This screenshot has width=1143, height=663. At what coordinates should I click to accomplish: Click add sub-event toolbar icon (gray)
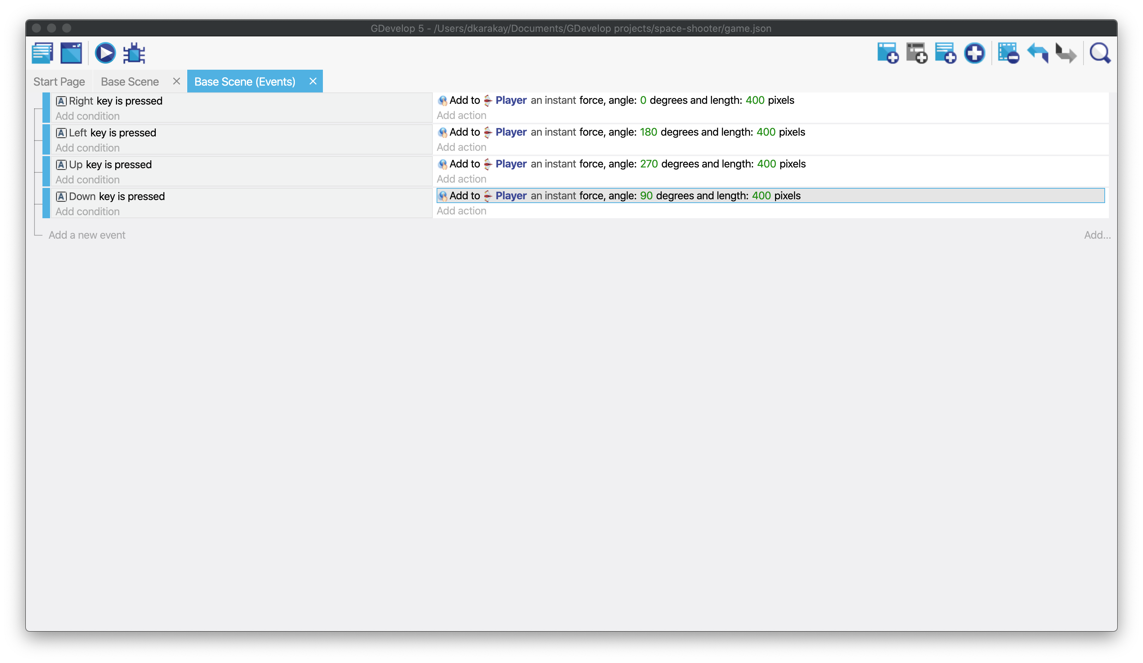click(917, 53)
